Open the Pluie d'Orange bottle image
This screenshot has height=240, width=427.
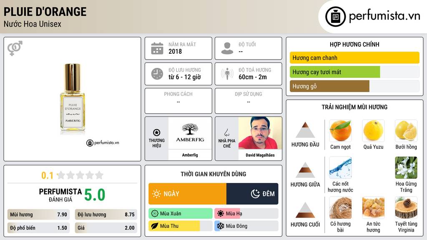[x=73, y=99]
